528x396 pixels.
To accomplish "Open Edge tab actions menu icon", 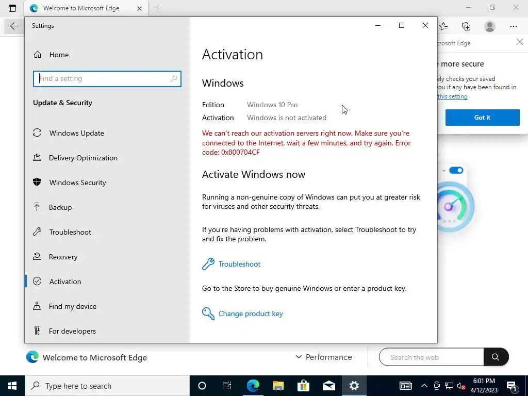I will (12, 8).
